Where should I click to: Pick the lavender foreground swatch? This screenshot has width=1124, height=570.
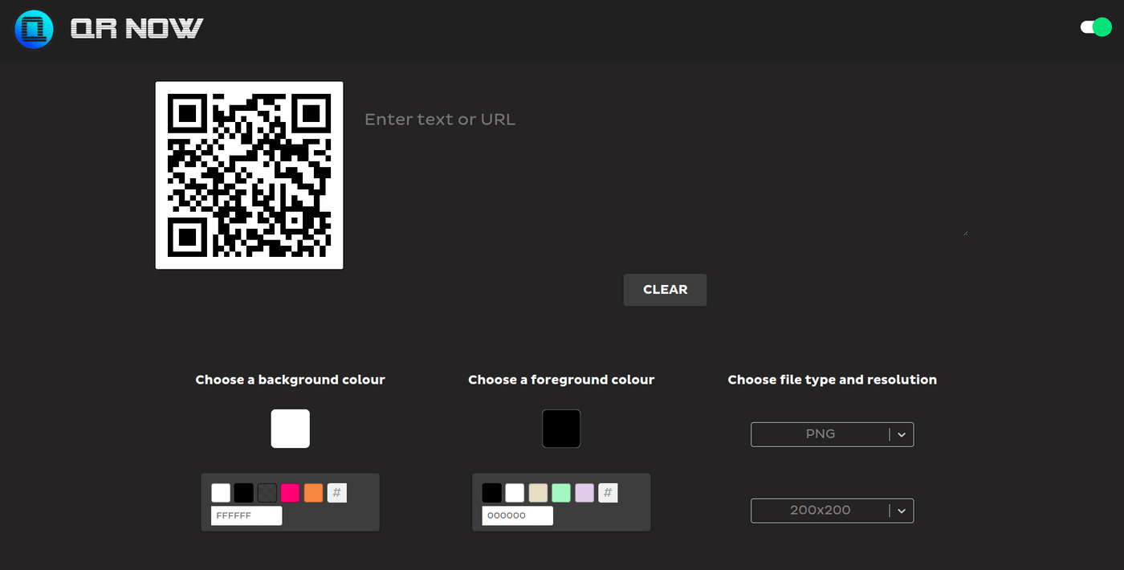click(585, 493)
